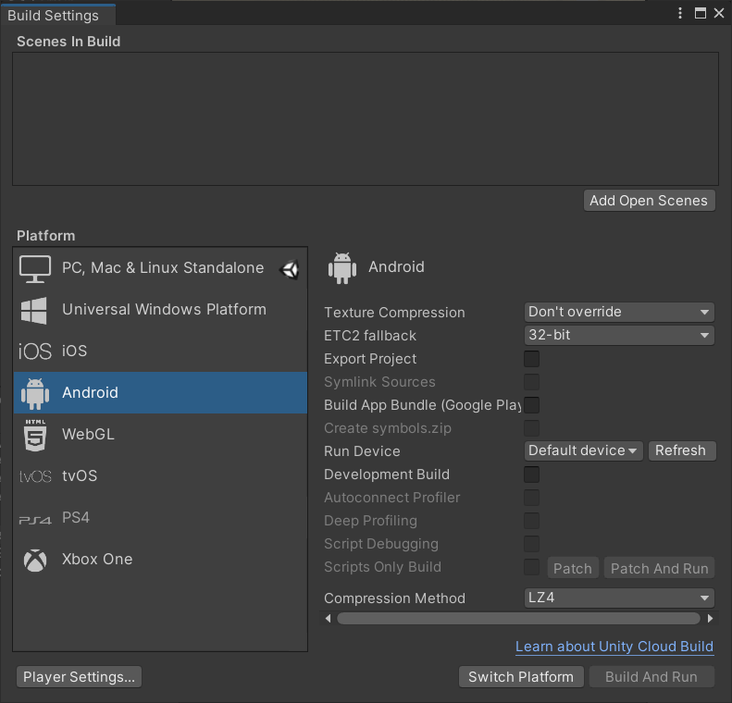Click the Xbox One logo icon
This screenshot has height=703, width=732.
(x=35, y=560)
